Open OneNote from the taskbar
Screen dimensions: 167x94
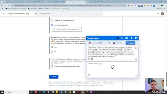coord(91,92)
